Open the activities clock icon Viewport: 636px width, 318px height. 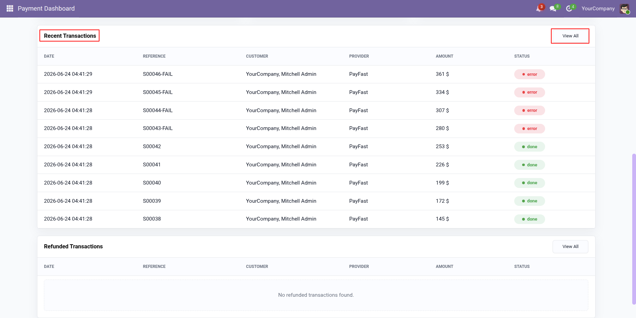click(570, 8)
